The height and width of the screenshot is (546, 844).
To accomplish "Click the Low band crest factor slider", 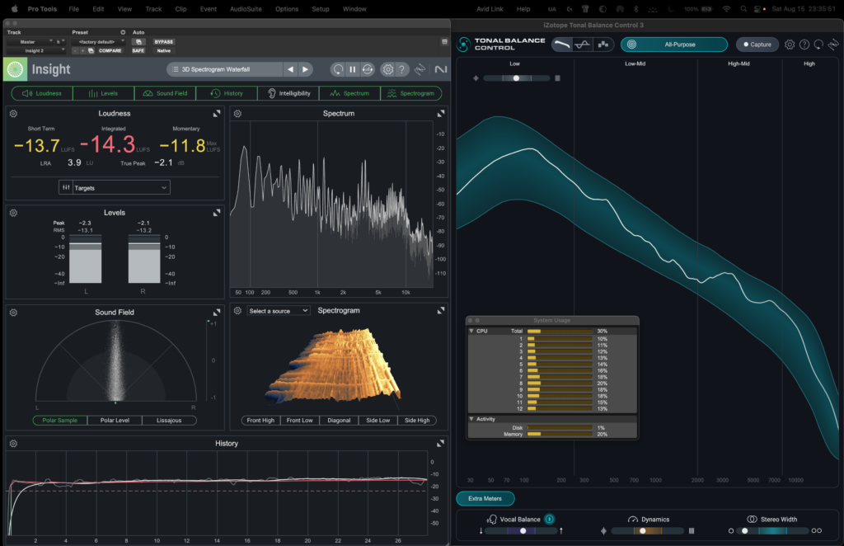I will (516, 78).
